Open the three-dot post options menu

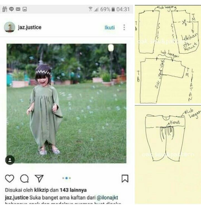124,27
